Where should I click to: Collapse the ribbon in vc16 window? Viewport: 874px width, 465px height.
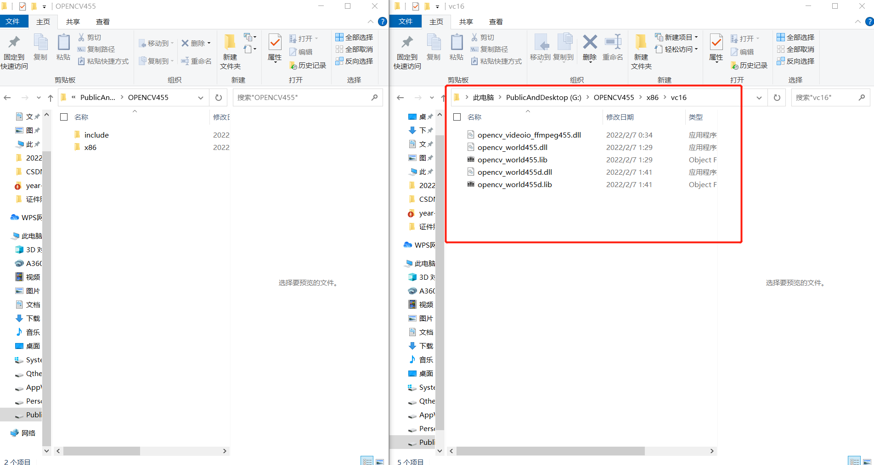[857, 22]
